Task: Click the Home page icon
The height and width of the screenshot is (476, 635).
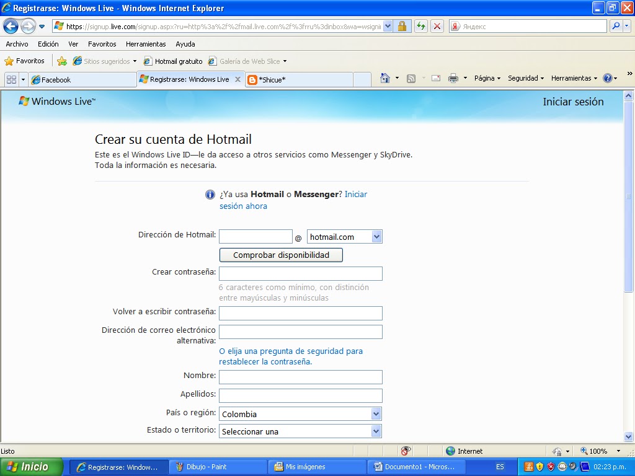Action: point(384,78)
